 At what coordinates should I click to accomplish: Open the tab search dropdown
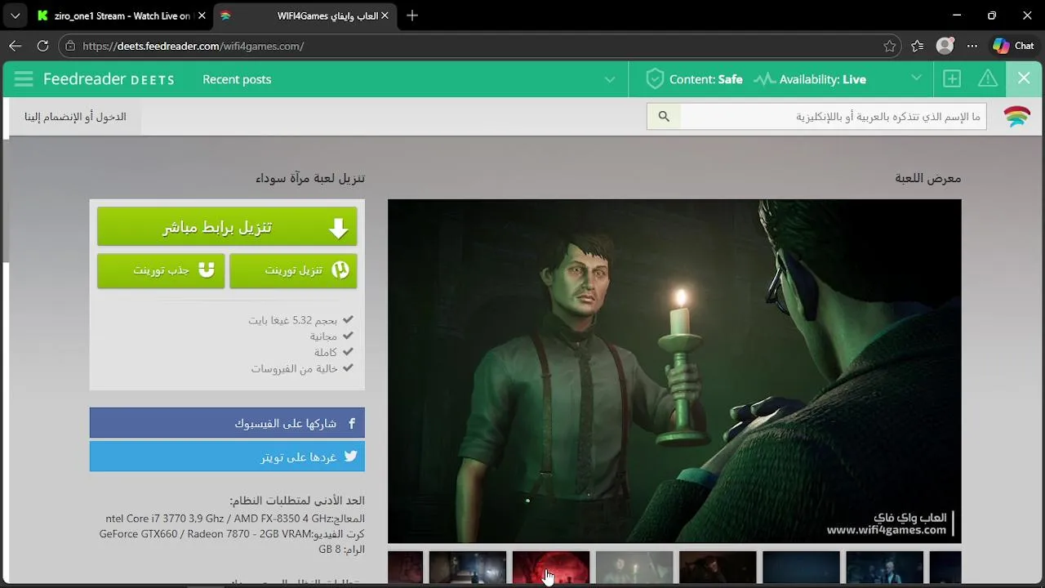(x=15, y=16)
